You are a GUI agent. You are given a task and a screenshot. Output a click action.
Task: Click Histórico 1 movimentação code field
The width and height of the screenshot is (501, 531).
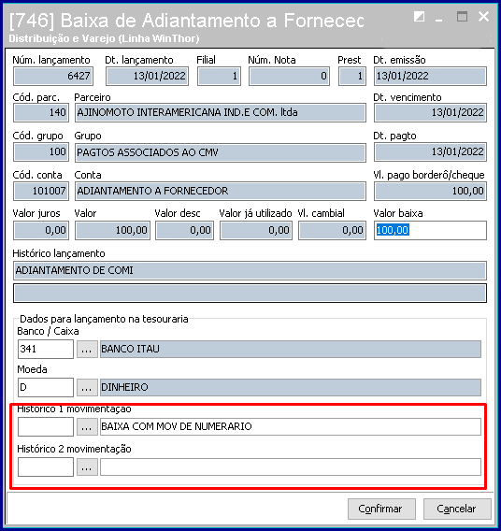coord(46,426)
